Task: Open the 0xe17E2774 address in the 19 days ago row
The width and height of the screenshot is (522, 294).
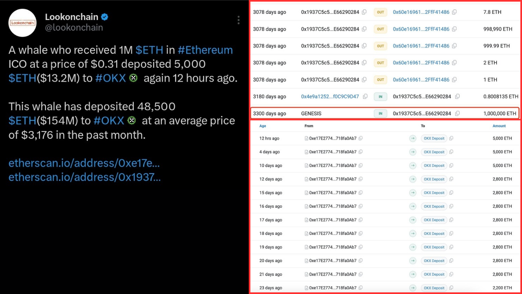Action: coord(333,247)
